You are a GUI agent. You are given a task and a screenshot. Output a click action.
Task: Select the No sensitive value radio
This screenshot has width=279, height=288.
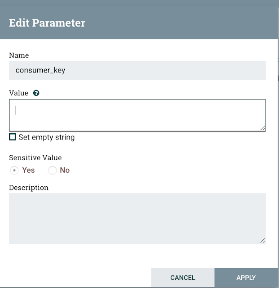pos(53,170)
